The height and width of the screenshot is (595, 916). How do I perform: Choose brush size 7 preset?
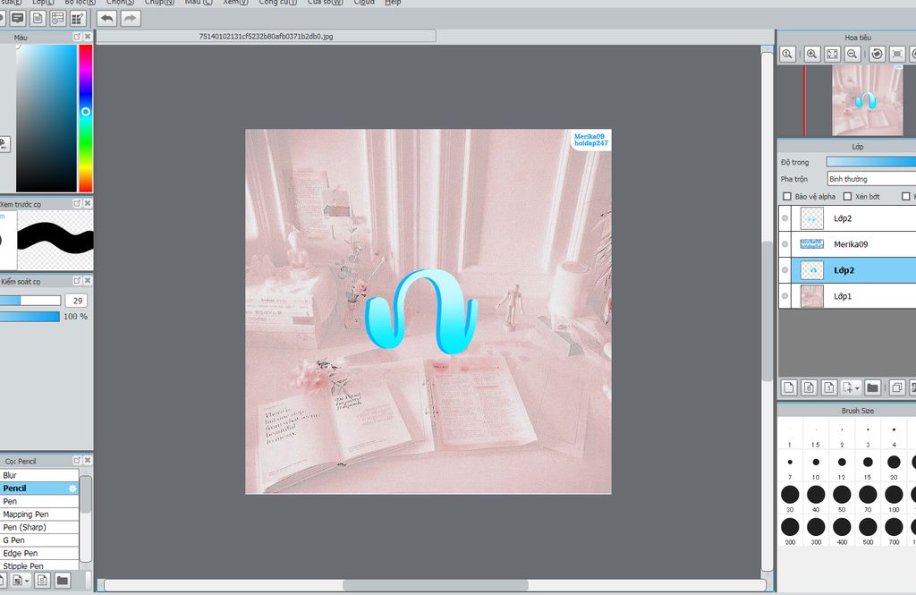[x=790, y=466]
